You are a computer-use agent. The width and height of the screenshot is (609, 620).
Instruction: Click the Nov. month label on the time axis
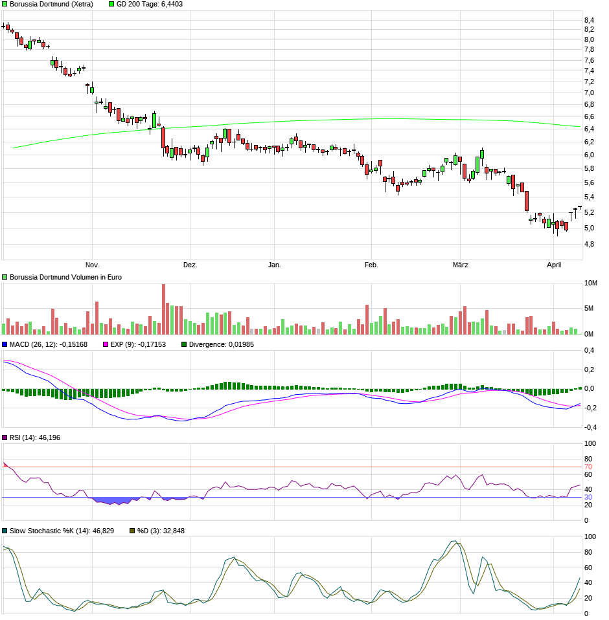(x=92, y=265)
